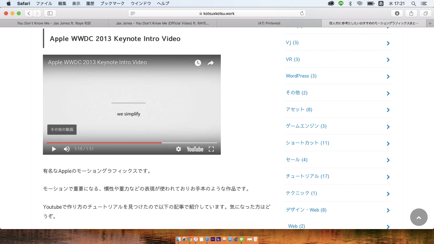Open the 編集 menu
The width and height of the screenshot is (434, 244).
tap(62, 3)
